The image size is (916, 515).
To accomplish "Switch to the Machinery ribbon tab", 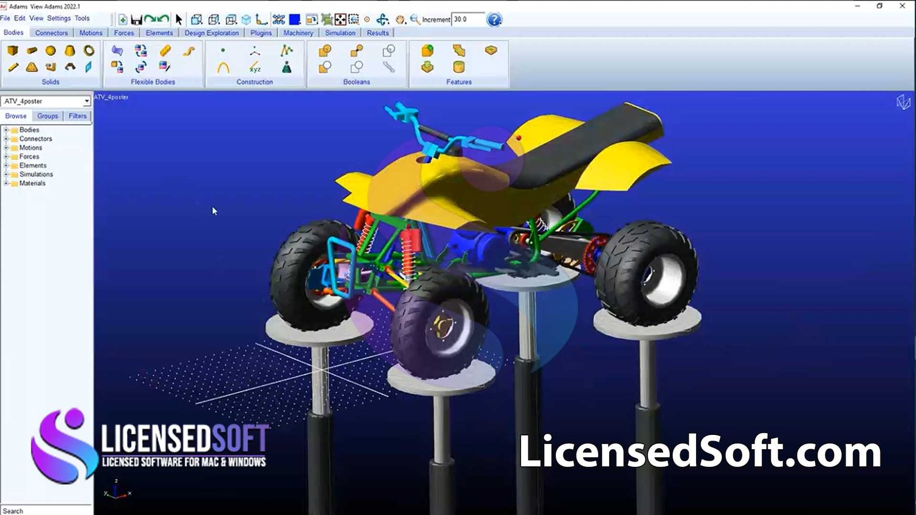I will [298, 33].
